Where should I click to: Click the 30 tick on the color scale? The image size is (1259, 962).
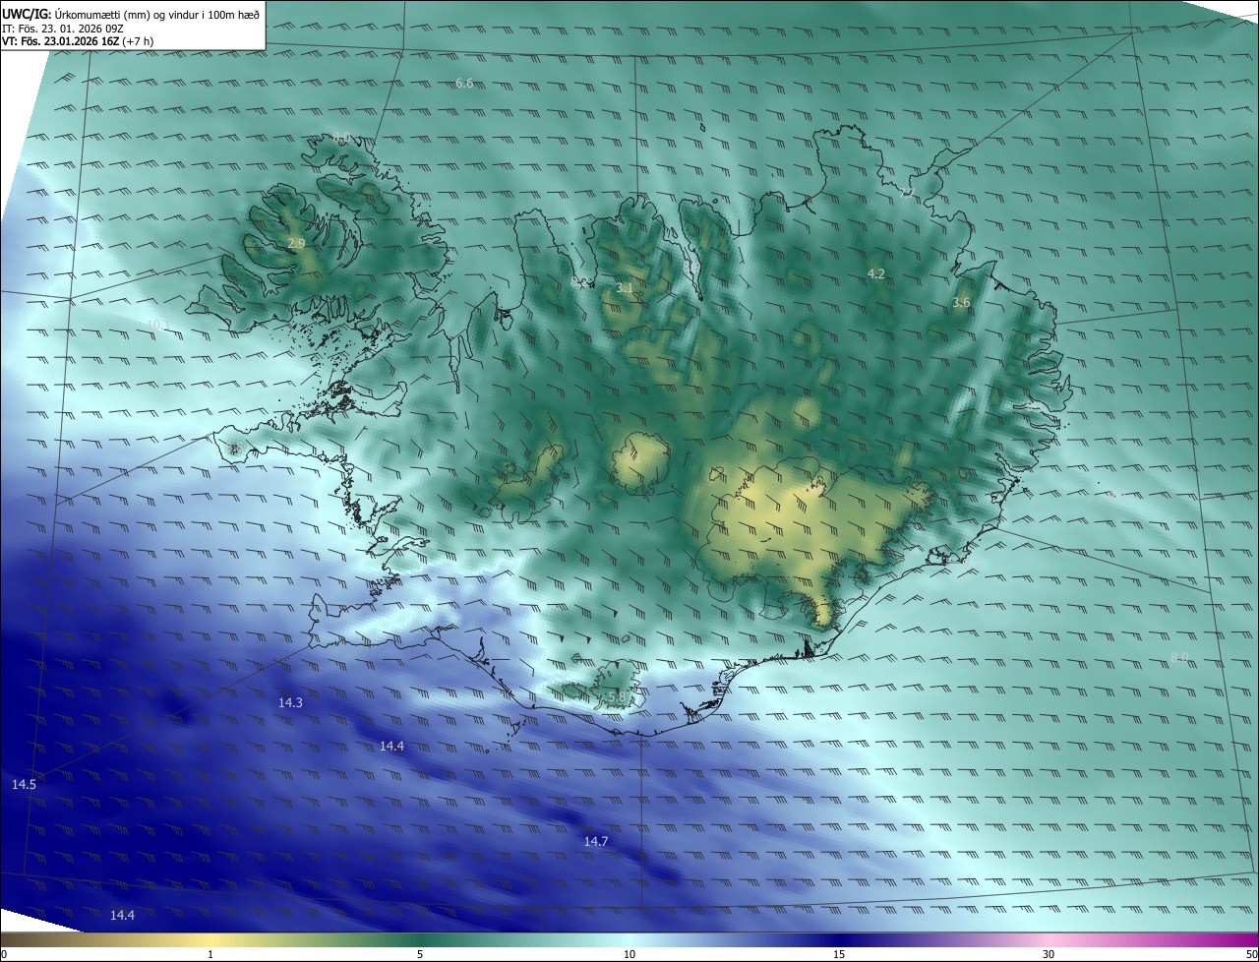coord(1049,955)
